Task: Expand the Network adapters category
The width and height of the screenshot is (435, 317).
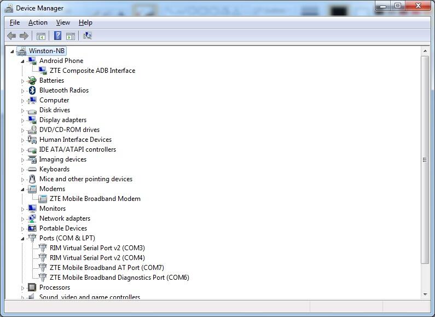Action: (22, 219)
